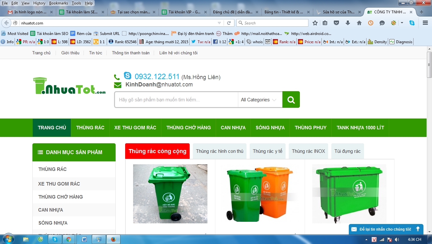This screenshot has width=432, height=244.
Task: Open 'Liên hệ với chúng tôi' link
Action: 179,53
